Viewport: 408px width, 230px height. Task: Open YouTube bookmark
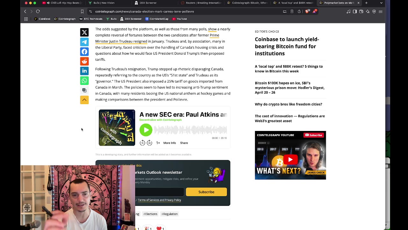point(179,19)
